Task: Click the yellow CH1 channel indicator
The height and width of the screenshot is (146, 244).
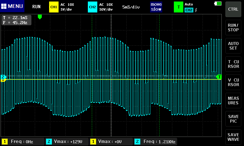Action: [x=54, y=7]
